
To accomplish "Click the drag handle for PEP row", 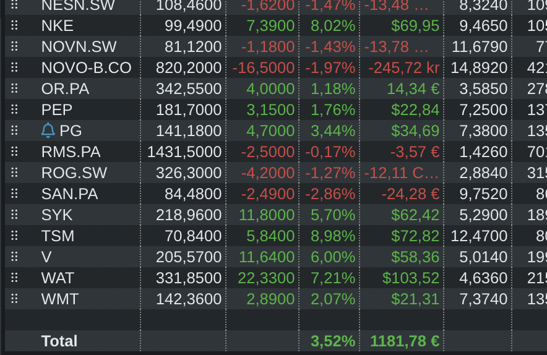I will pos(14,109).
